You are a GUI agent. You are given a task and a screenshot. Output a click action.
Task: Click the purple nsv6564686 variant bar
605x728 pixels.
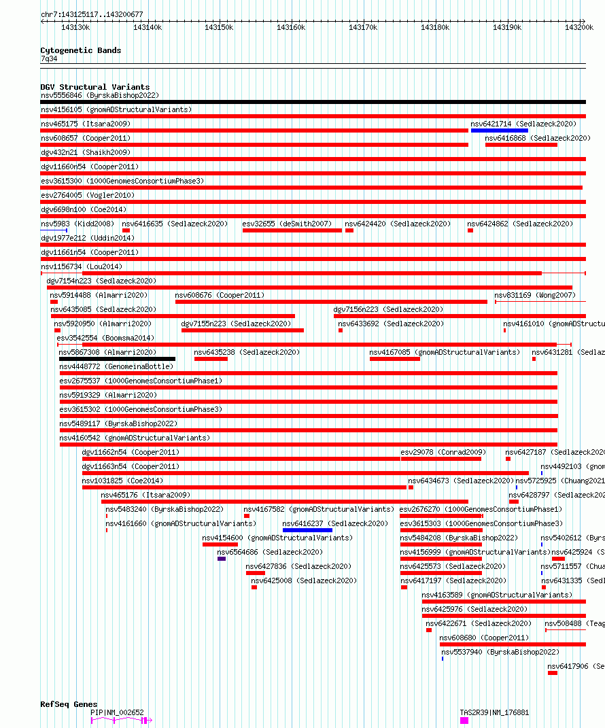[x=222, y=559]
